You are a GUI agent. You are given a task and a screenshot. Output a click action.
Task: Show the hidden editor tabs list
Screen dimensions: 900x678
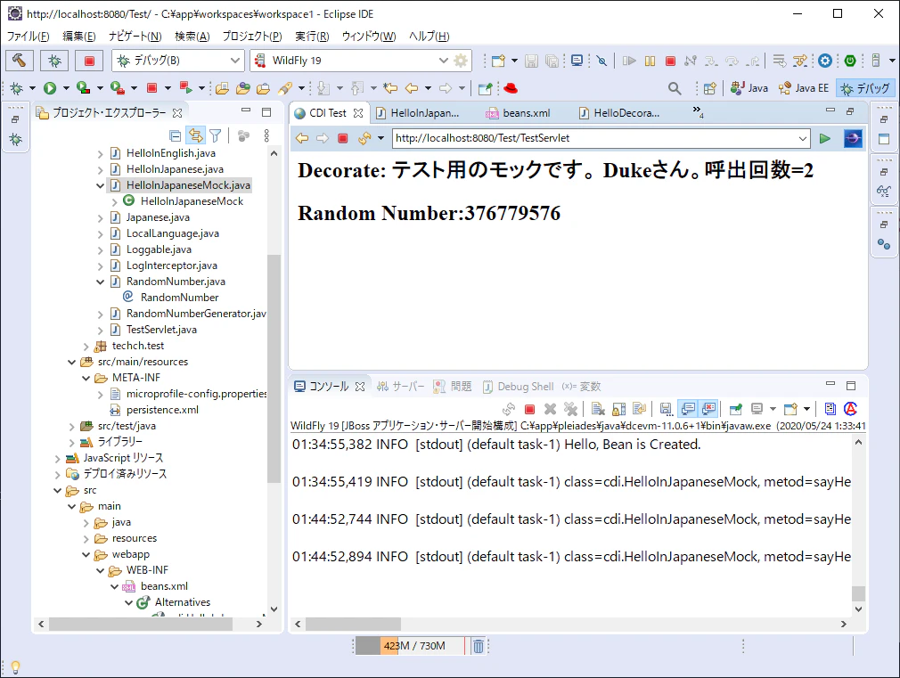click(x=698, y=111)
